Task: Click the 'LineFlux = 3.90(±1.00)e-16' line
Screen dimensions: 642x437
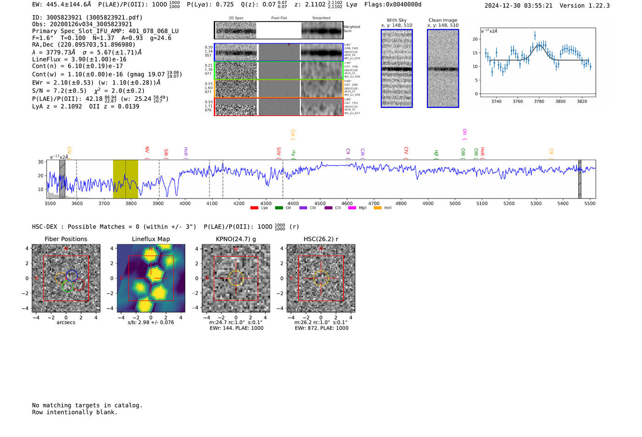Action: point(79,59)
